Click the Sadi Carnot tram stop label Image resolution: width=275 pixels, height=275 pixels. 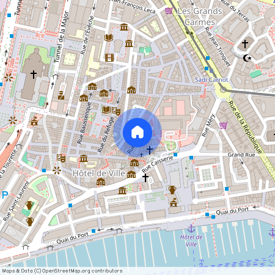(x=211, y=79)
